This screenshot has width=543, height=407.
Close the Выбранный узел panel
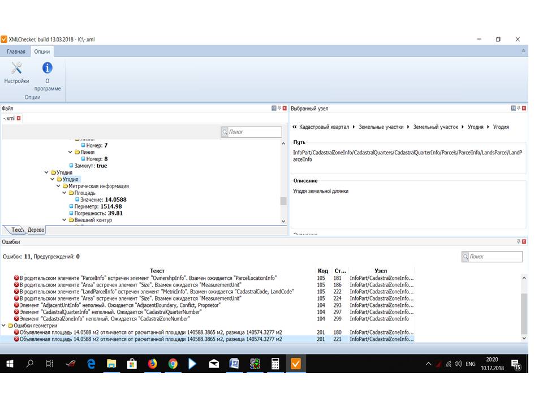525,108
